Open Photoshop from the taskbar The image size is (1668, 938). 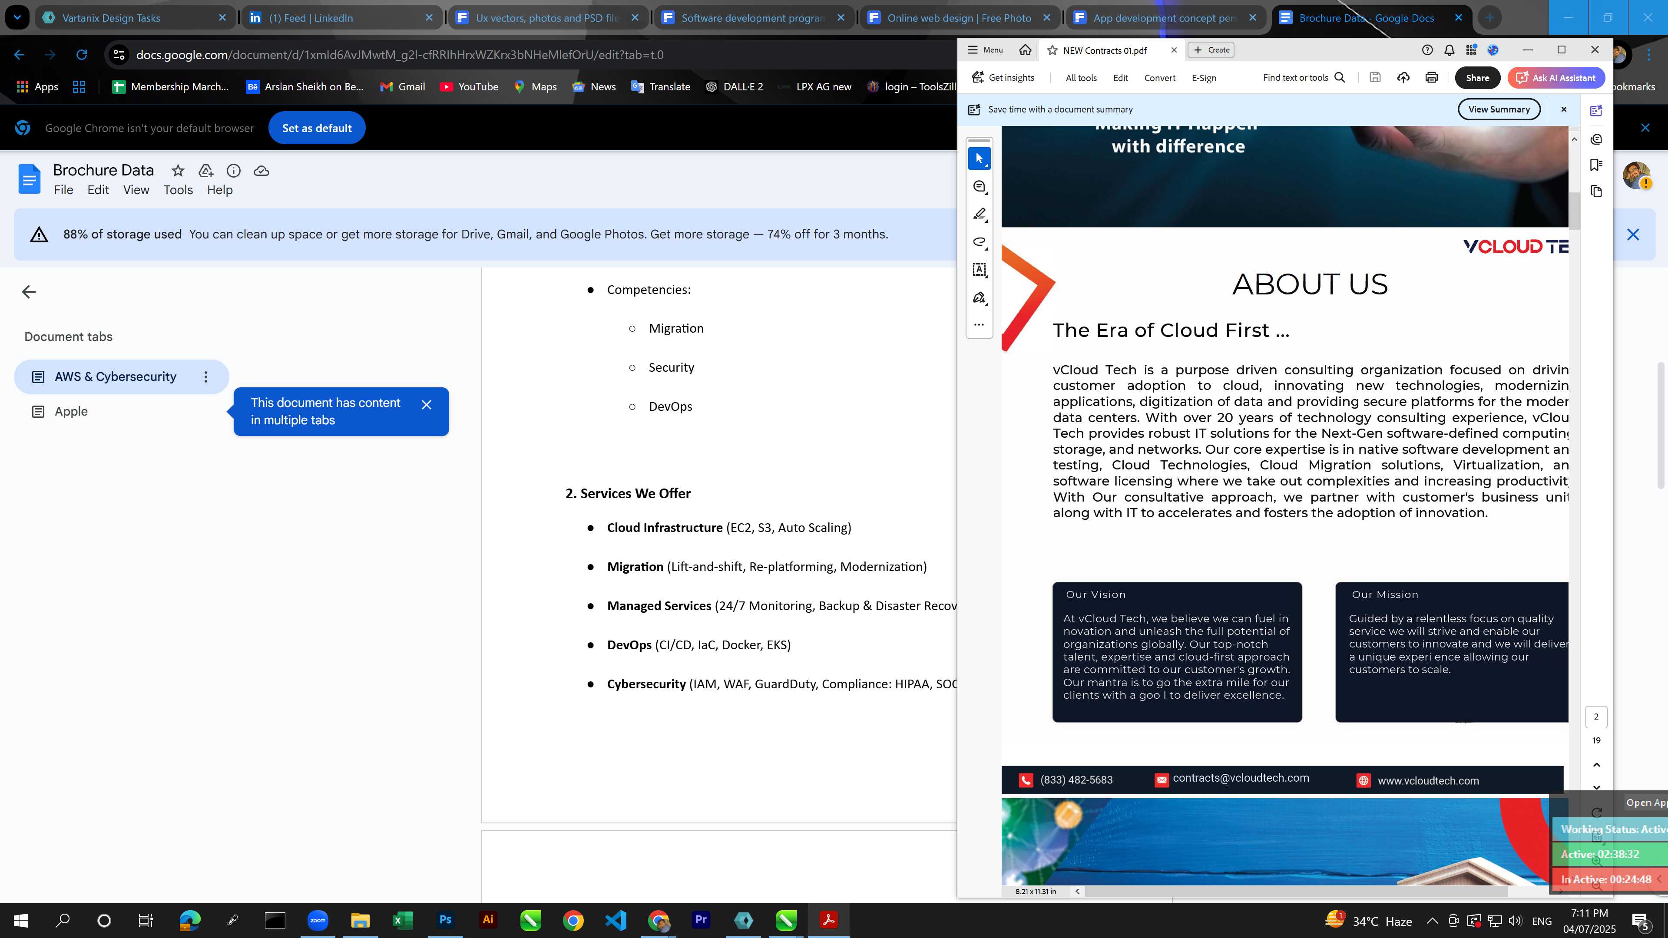coord(446,920)
